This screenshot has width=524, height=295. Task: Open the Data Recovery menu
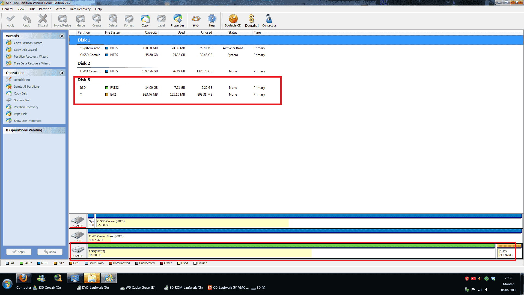pos(80,9)
